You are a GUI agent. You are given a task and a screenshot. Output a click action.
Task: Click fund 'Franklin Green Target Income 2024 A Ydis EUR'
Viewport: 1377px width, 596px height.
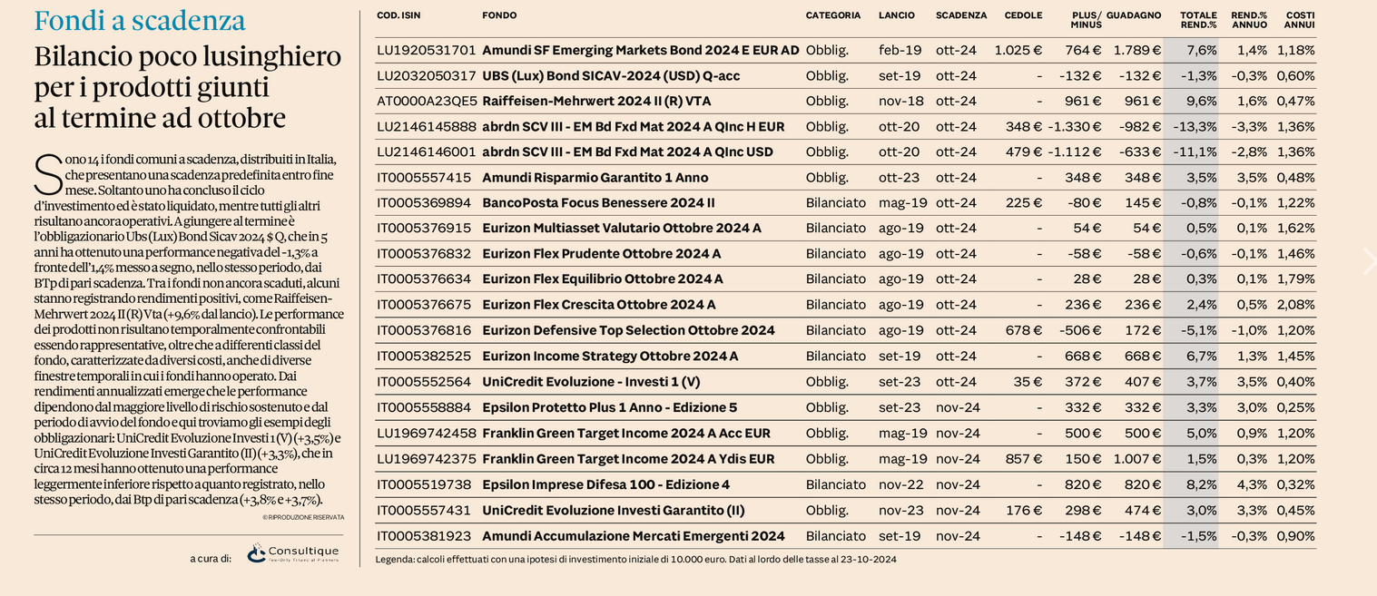pos(629,460)
